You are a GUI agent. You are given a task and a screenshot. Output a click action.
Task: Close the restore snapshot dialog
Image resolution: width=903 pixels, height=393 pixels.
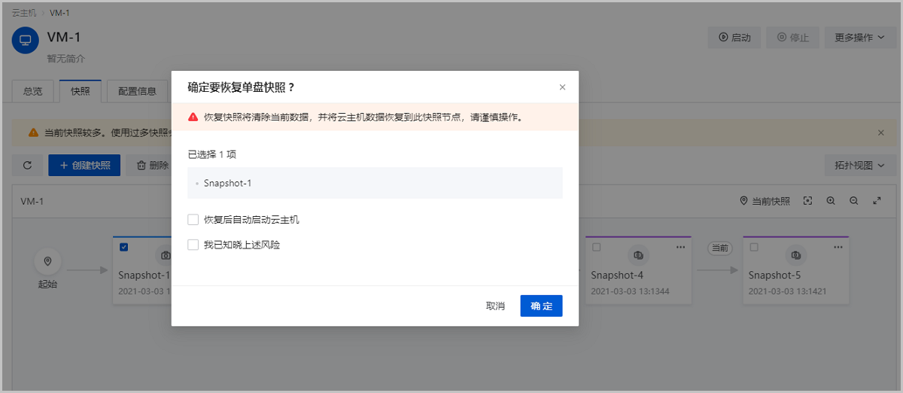point(562,87)
